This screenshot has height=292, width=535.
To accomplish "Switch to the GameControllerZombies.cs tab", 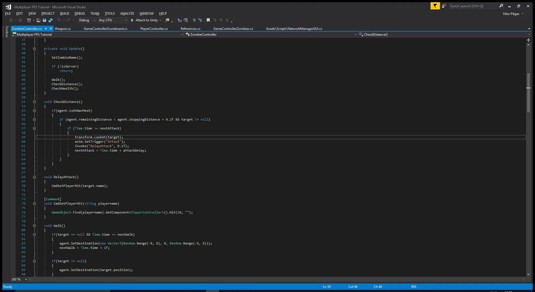I will point(233,29).
